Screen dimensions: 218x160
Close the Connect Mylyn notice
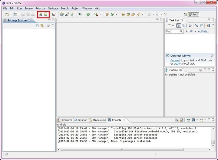click(x=212, y=56)
